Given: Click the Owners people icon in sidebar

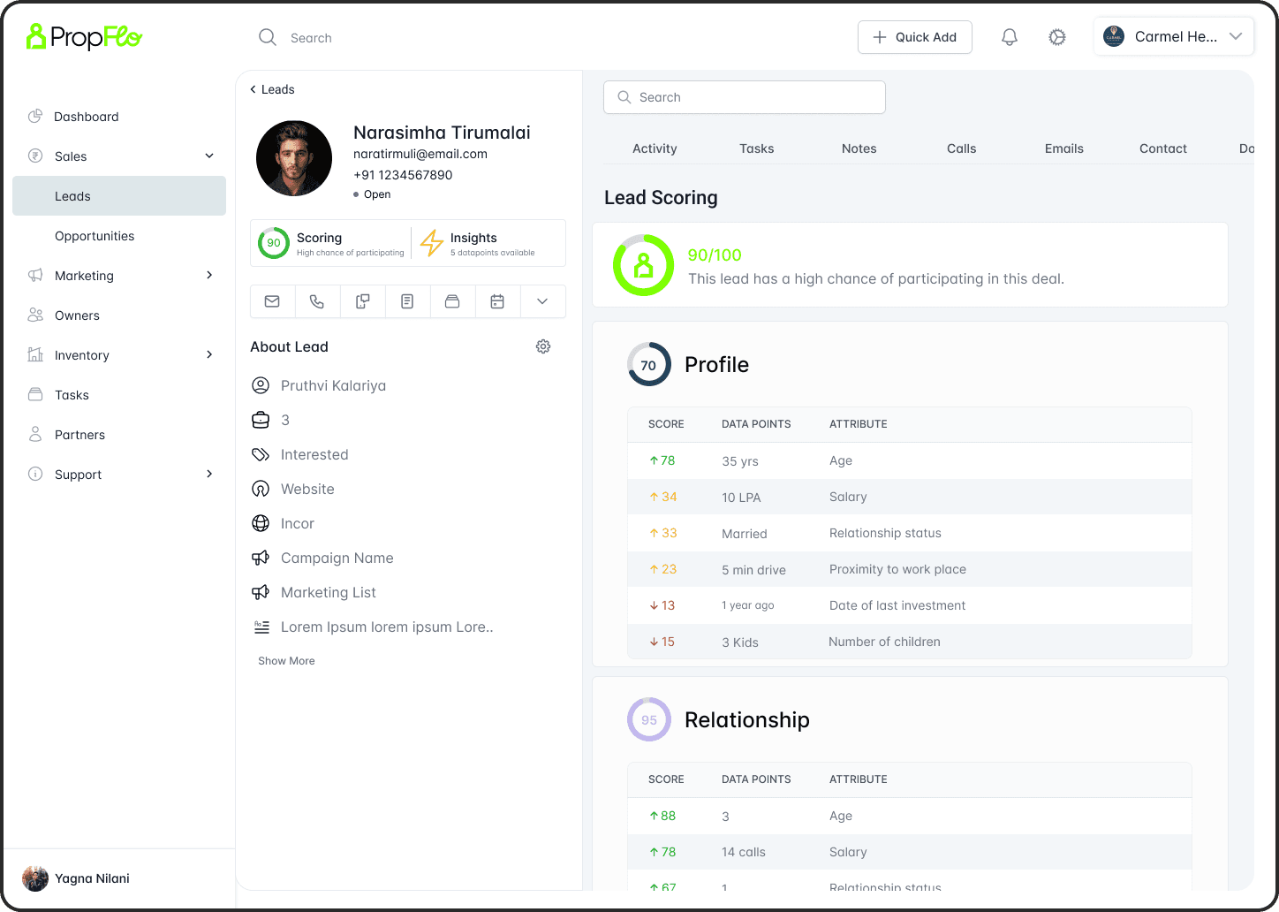Looking at the screenshot, I should (35, 315).
